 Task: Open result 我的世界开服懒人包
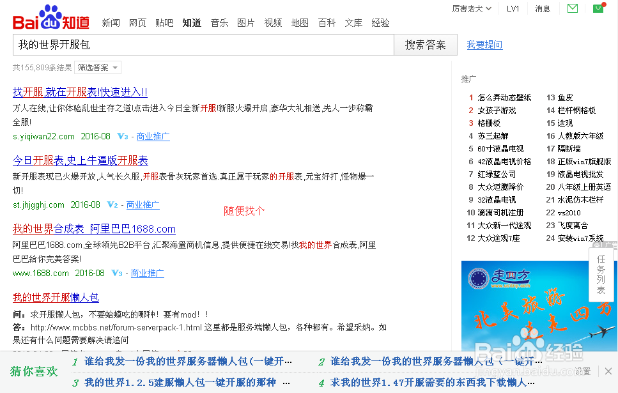click(56, 297)
